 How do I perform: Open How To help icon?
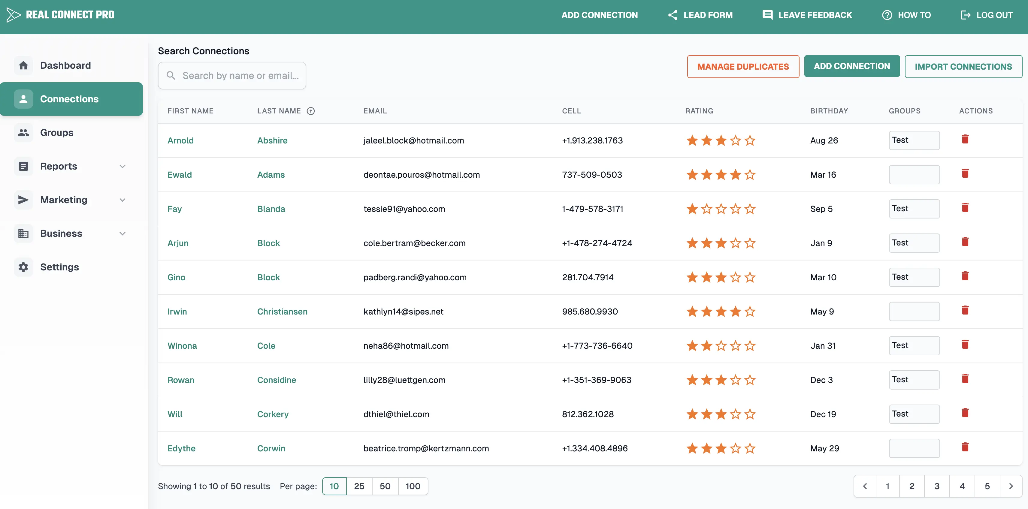(x=887, y=15)
